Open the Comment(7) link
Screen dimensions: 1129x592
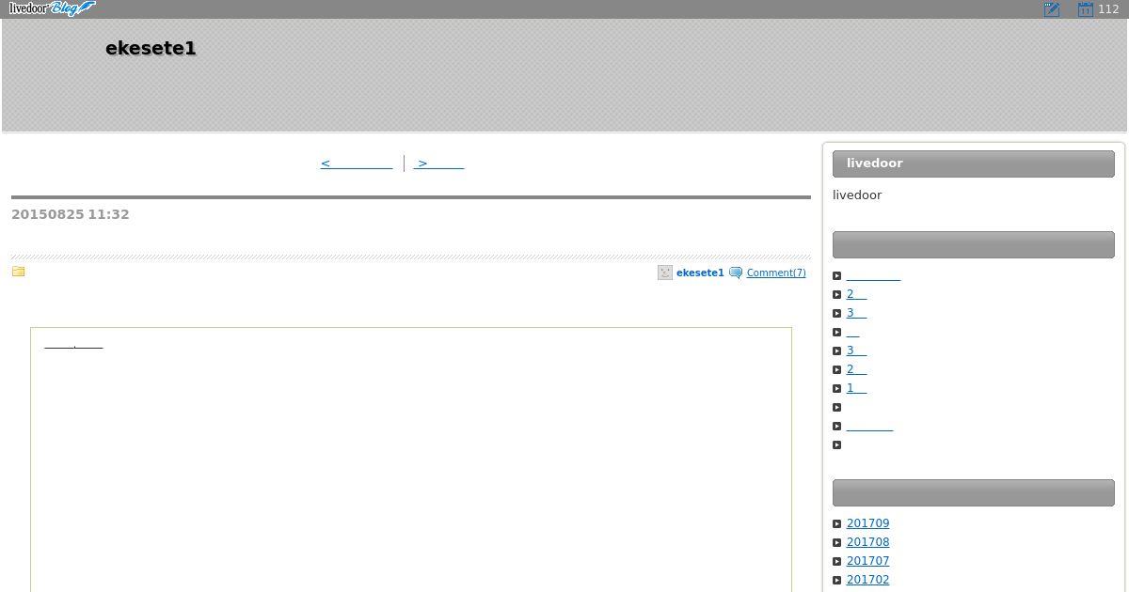coord(776,273)
